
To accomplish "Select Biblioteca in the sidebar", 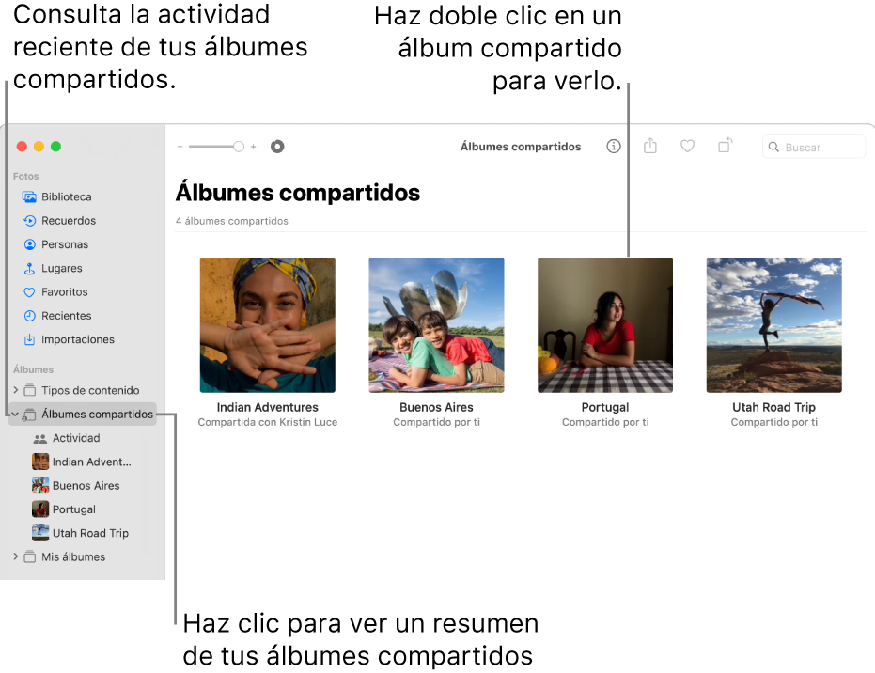I will pos(65,196).
